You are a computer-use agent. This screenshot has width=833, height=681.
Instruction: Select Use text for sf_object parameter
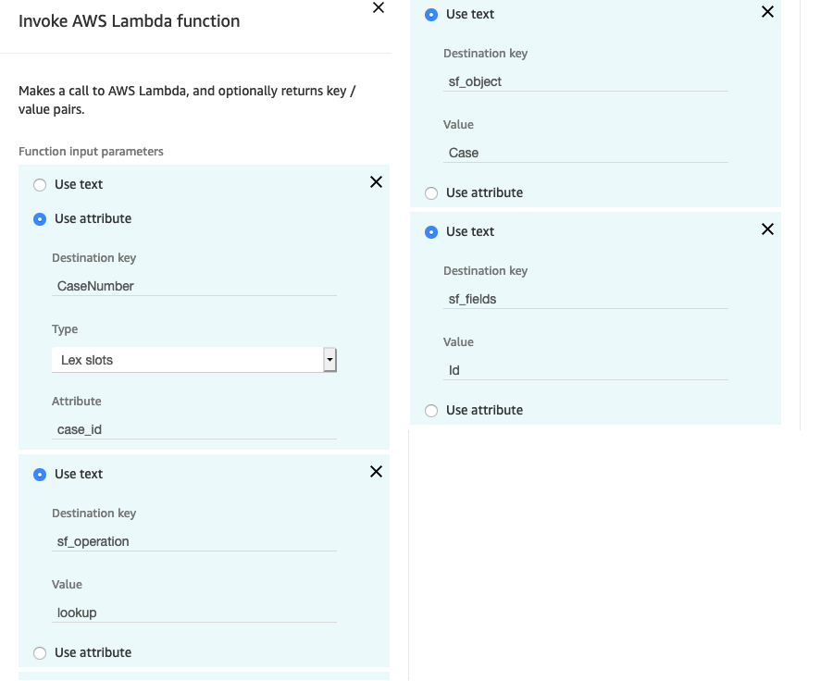pos(431,15)
